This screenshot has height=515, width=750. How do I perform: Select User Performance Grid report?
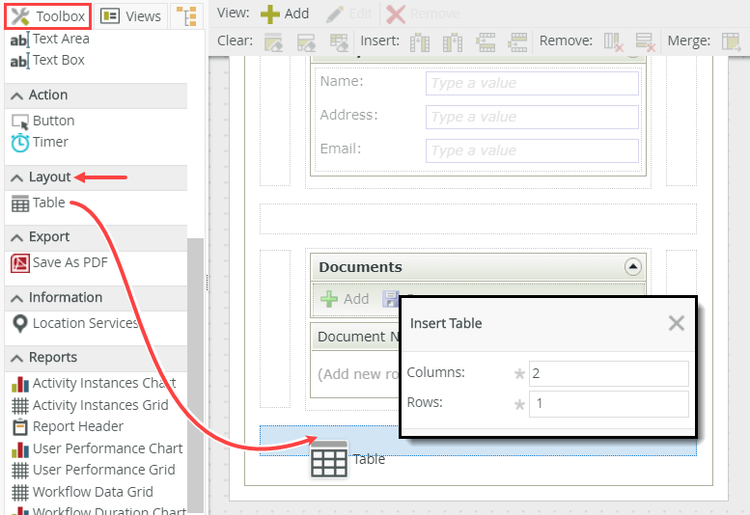(x=94, y=470)
